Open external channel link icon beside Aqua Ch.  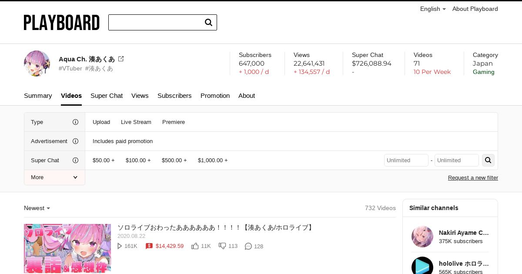(121, 59)
